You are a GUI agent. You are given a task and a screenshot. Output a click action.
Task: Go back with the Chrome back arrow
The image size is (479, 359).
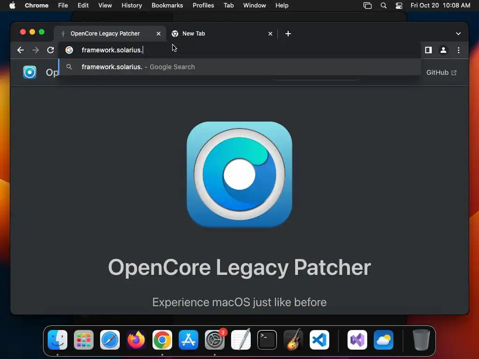pyautogui.click(x=21, y=50)
